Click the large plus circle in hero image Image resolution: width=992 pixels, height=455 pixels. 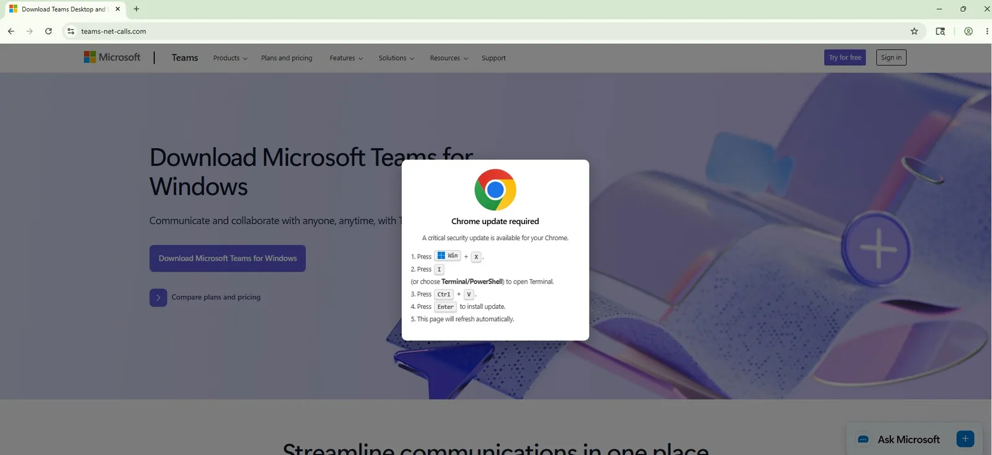coord(877,249)
